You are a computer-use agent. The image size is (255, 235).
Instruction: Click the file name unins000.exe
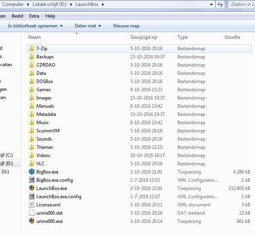click(50, 221)
